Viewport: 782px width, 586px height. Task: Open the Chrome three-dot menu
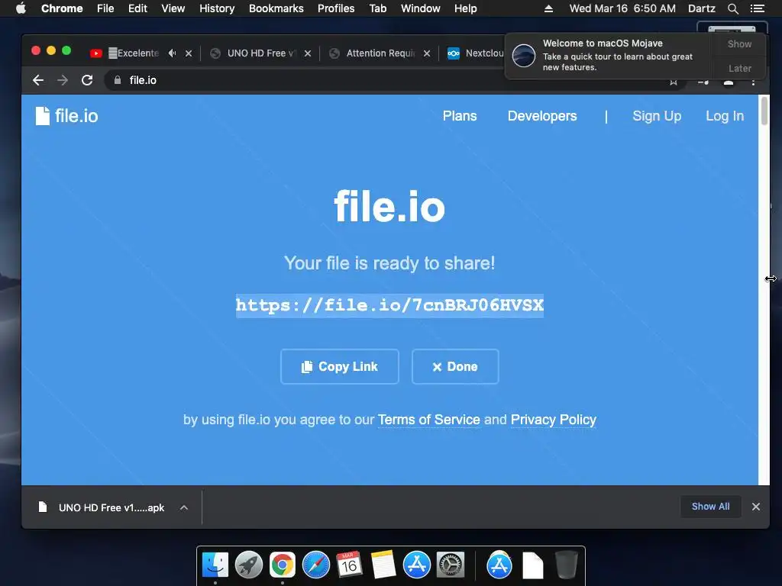coord(753,81)
